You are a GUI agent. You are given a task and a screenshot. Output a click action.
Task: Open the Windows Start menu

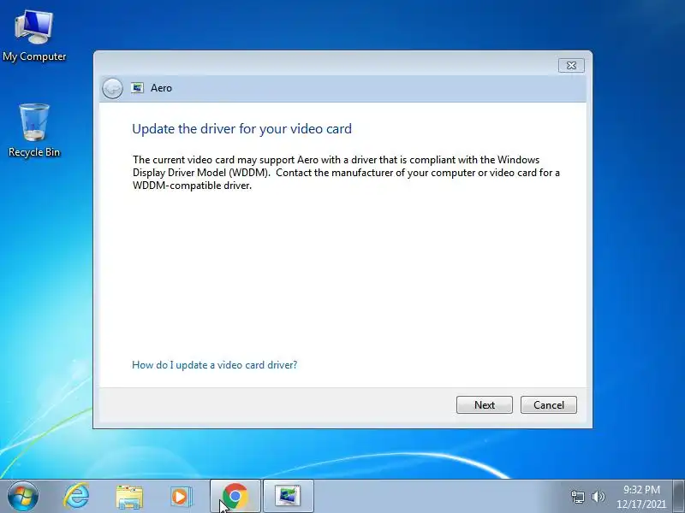click(x=23, y=496)
